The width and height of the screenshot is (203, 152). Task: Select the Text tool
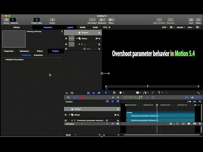coord(159,92)
